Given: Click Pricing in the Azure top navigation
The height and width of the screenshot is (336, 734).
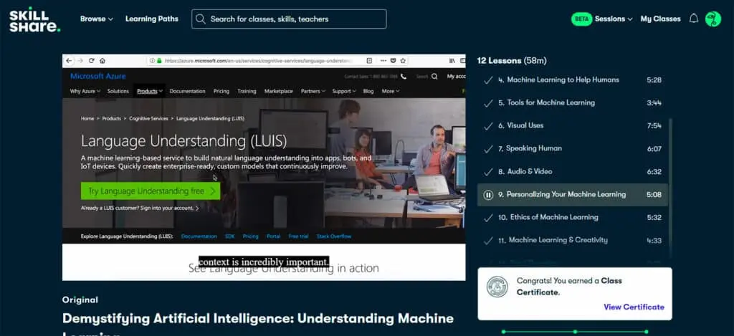Looking at the screenshot, I should tap(221, 91).
